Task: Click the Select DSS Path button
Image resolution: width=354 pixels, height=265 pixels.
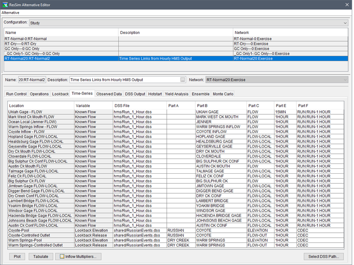Action: (x=324, y=257)
